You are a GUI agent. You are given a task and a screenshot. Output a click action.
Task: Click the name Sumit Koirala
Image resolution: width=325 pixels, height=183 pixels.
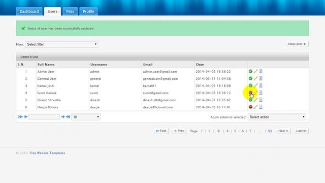tap(47, 93)
